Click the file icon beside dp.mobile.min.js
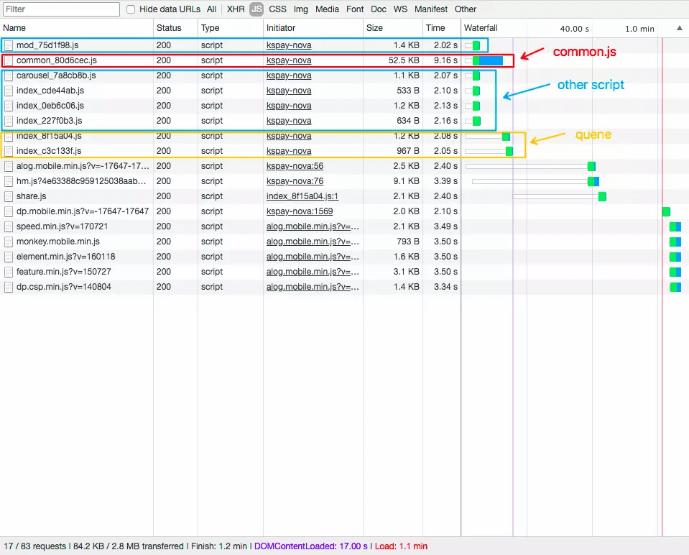689x555 pixels. [x=9, y=211]
